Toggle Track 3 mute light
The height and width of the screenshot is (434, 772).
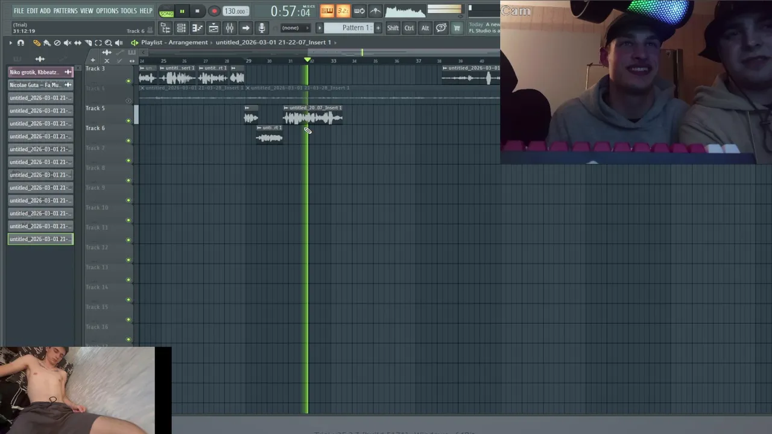pyautogui.click(x=128, y=81)
